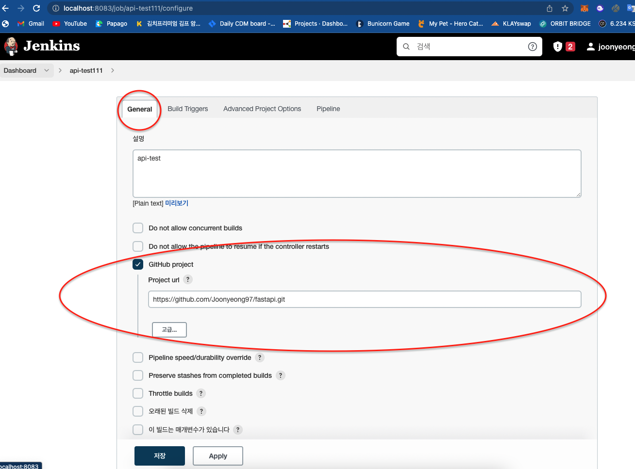Click the Jenkins logo
Image resolution: width=635 pixels, height=469 pixels.
pyautogui.click(x=42, y=46)
